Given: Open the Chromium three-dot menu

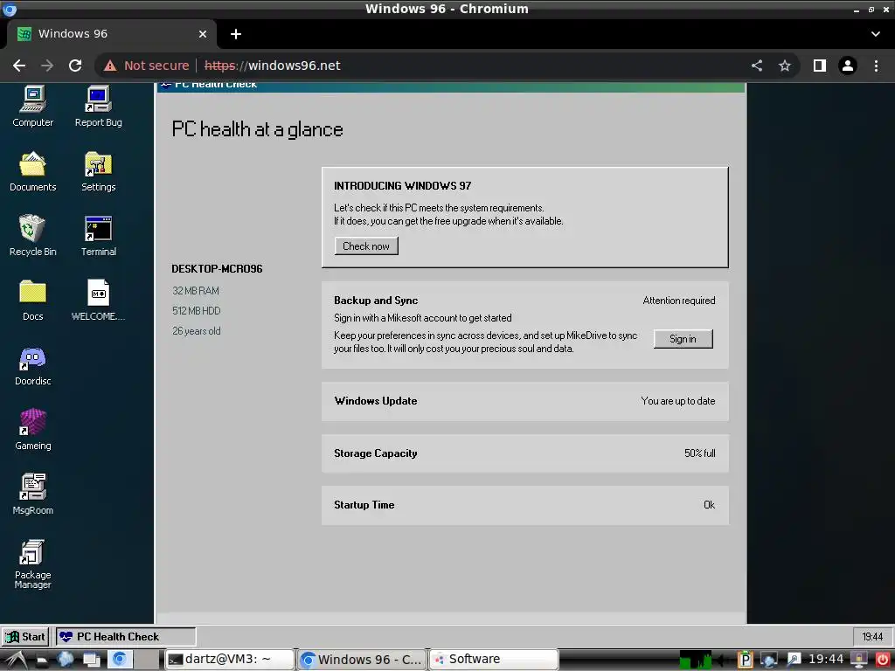Looking at the screenshot, I should coord(876,66).
